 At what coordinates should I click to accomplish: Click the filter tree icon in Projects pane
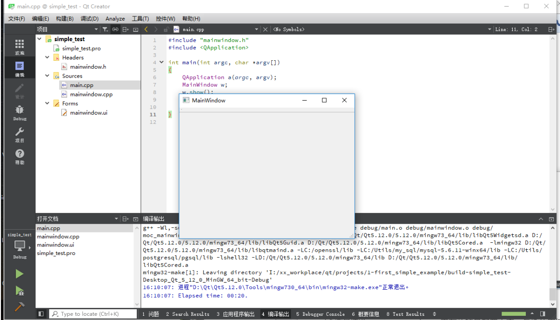105,29
